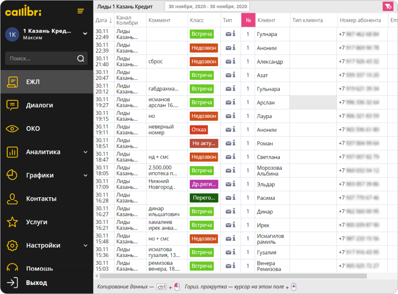The image size is (398, 294).
Task: Click the Контакты person icon
Action: click(12, 199)
